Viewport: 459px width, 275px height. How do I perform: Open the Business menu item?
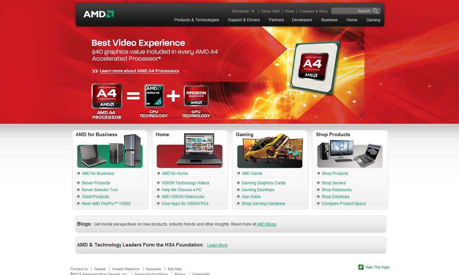point(329,20)
